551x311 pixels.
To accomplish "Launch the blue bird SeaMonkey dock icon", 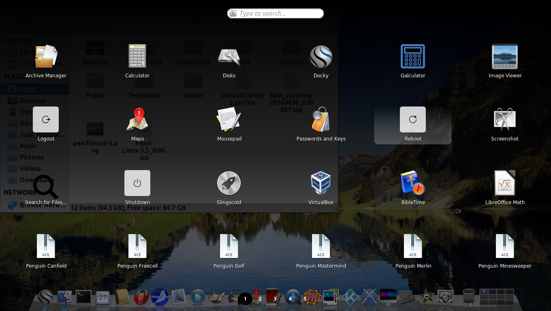I will [x=160, y=298].
